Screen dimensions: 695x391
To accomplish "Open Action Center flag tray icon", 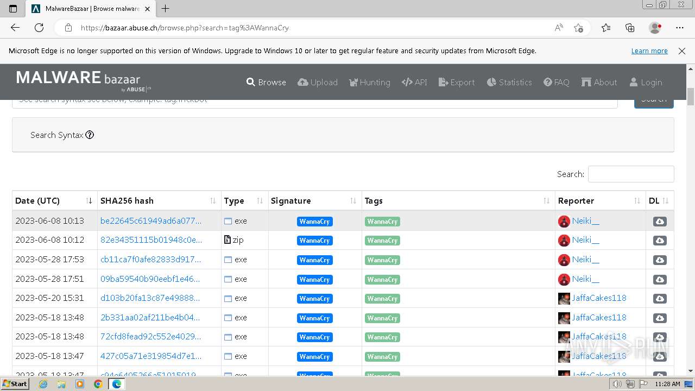I will pyautogui.click(x=643, y=384).
